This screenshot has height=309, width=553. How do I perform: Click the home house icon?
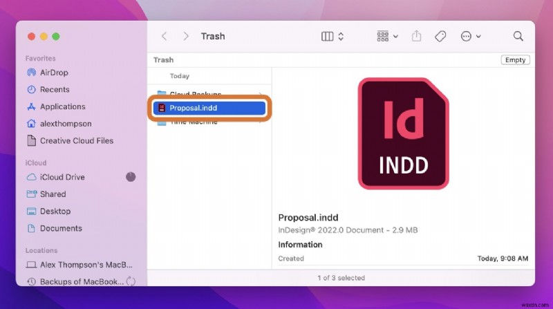coord(31,124)
